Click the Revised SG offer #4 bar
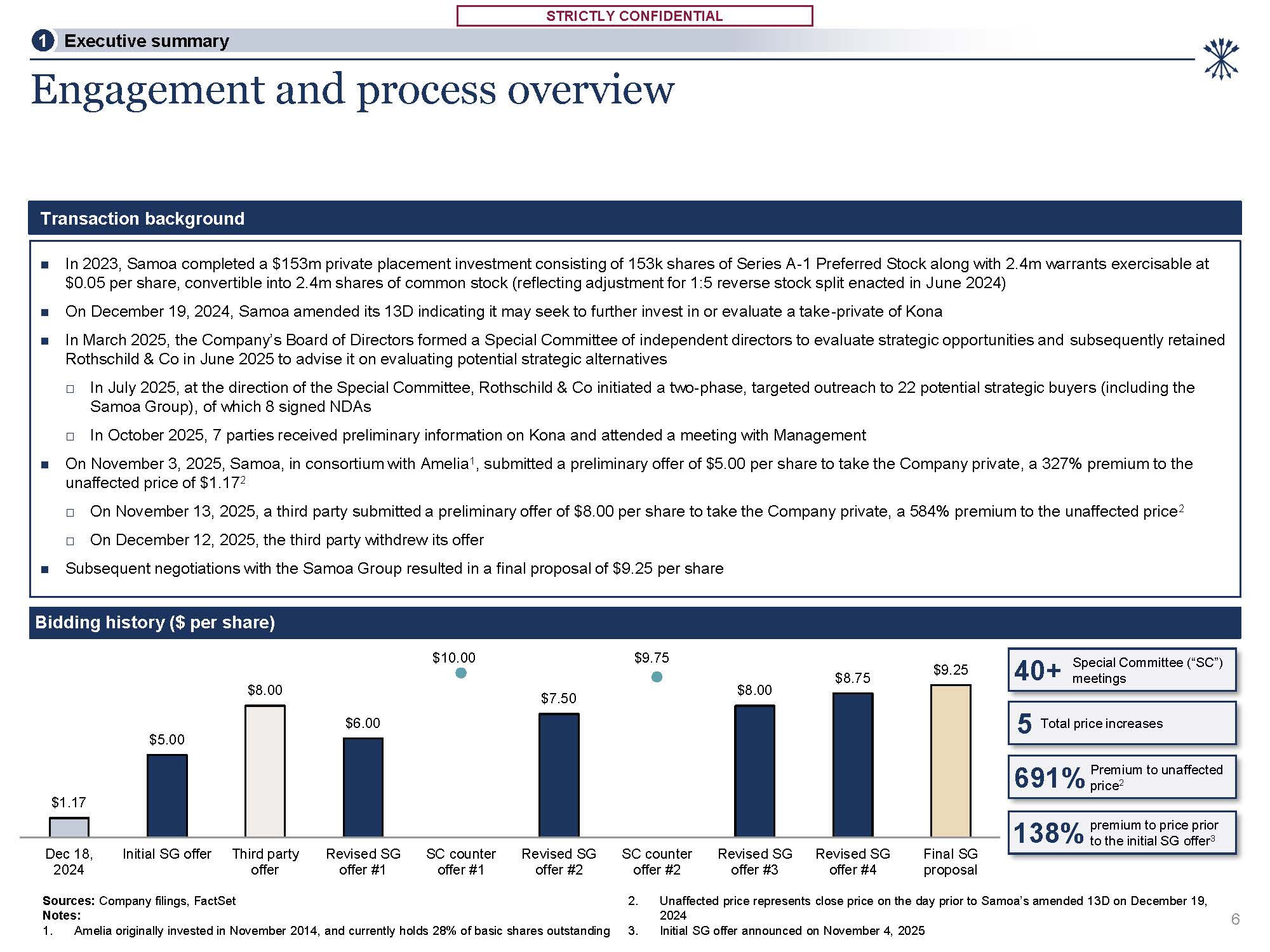 point(852,765)
